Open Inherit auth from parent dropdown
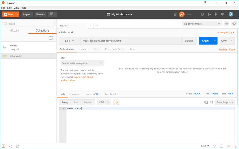 point(82,63)
